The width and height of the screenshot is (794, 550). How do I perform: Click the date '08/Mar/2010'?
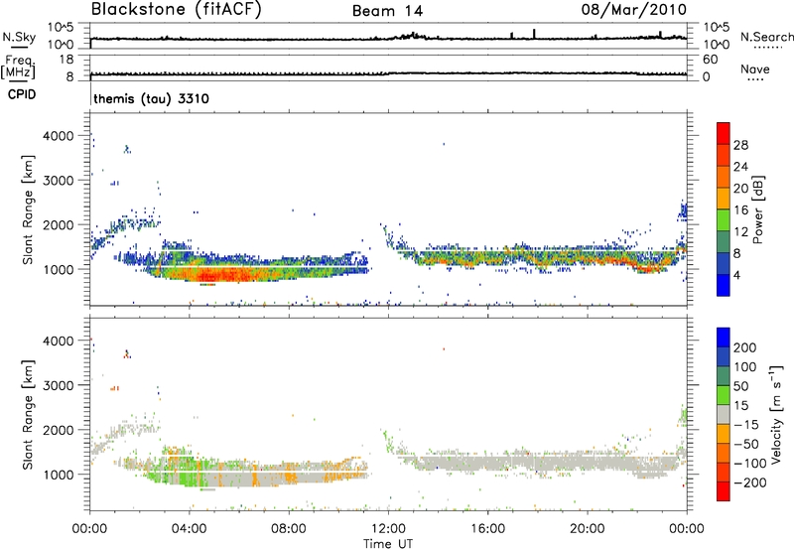click(x=633, y=9)
